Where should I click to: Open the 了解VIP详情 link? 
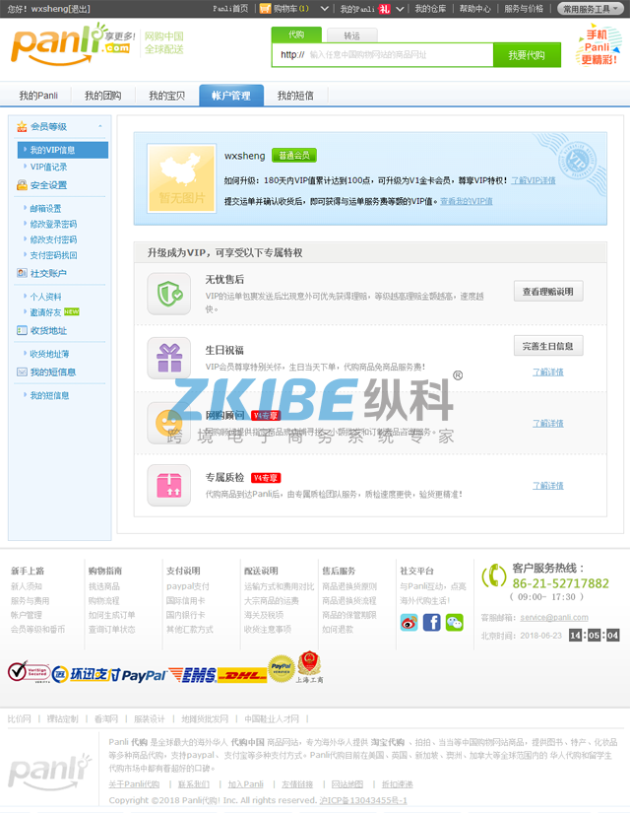tap(534, 180)
